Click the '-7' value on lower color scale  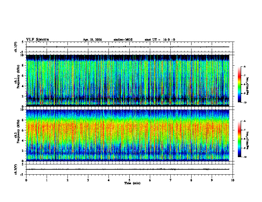(x=244, y=130)
